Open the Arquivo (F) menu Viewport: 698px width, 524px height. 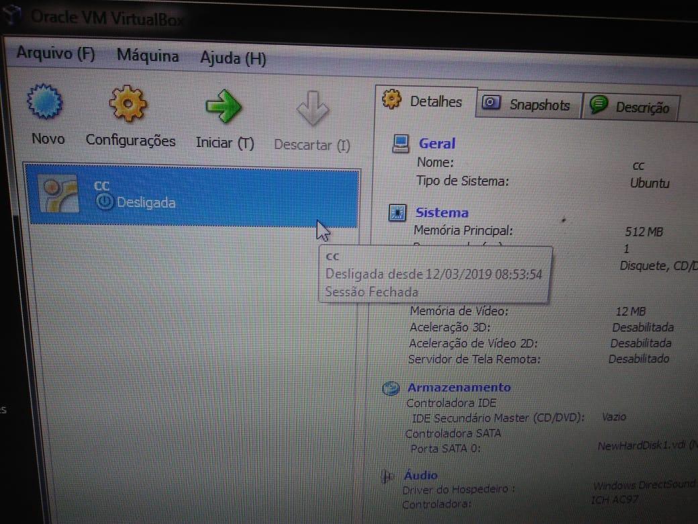coord(56,54)
